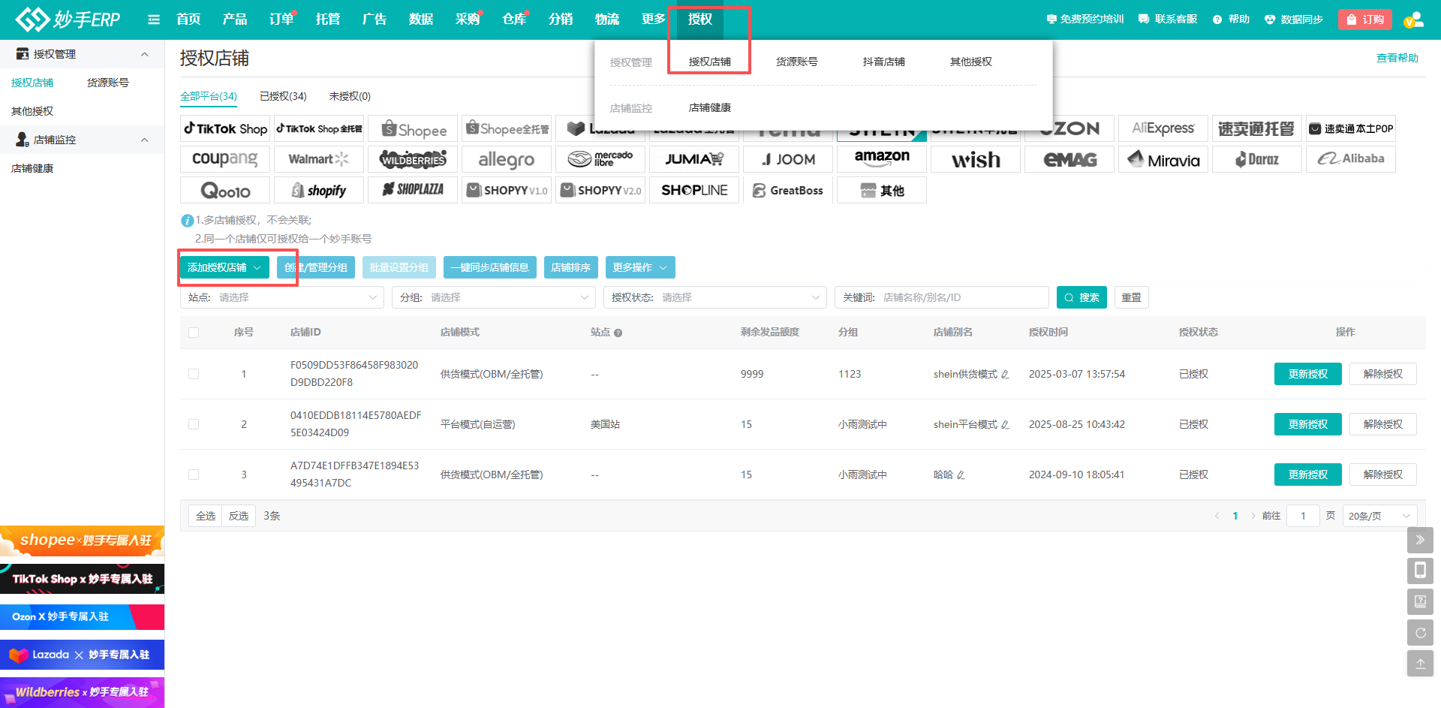Image resolution: width=1441 pixels, height=708 pixels.
Task: Toggle the select-all header checkbox
Action: [194, 333]
